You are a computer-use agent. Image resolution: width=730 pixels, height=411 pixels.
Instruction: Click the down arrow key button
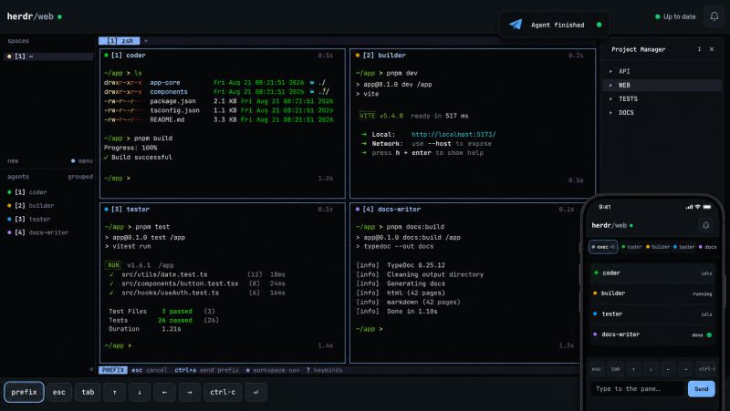[x=140, y=393]
